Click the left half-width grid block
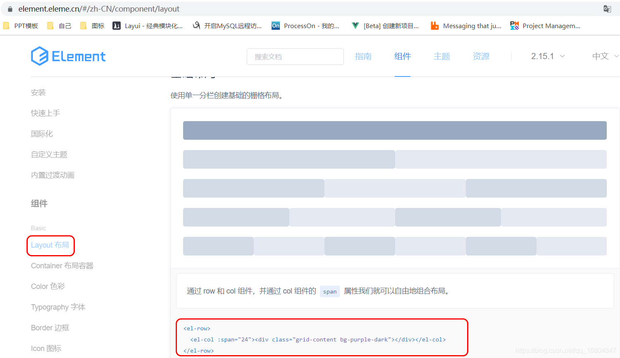This screenshot has height=358, width=620. (x=289, y=159)
